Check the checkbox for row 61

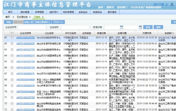click(12, 38)
